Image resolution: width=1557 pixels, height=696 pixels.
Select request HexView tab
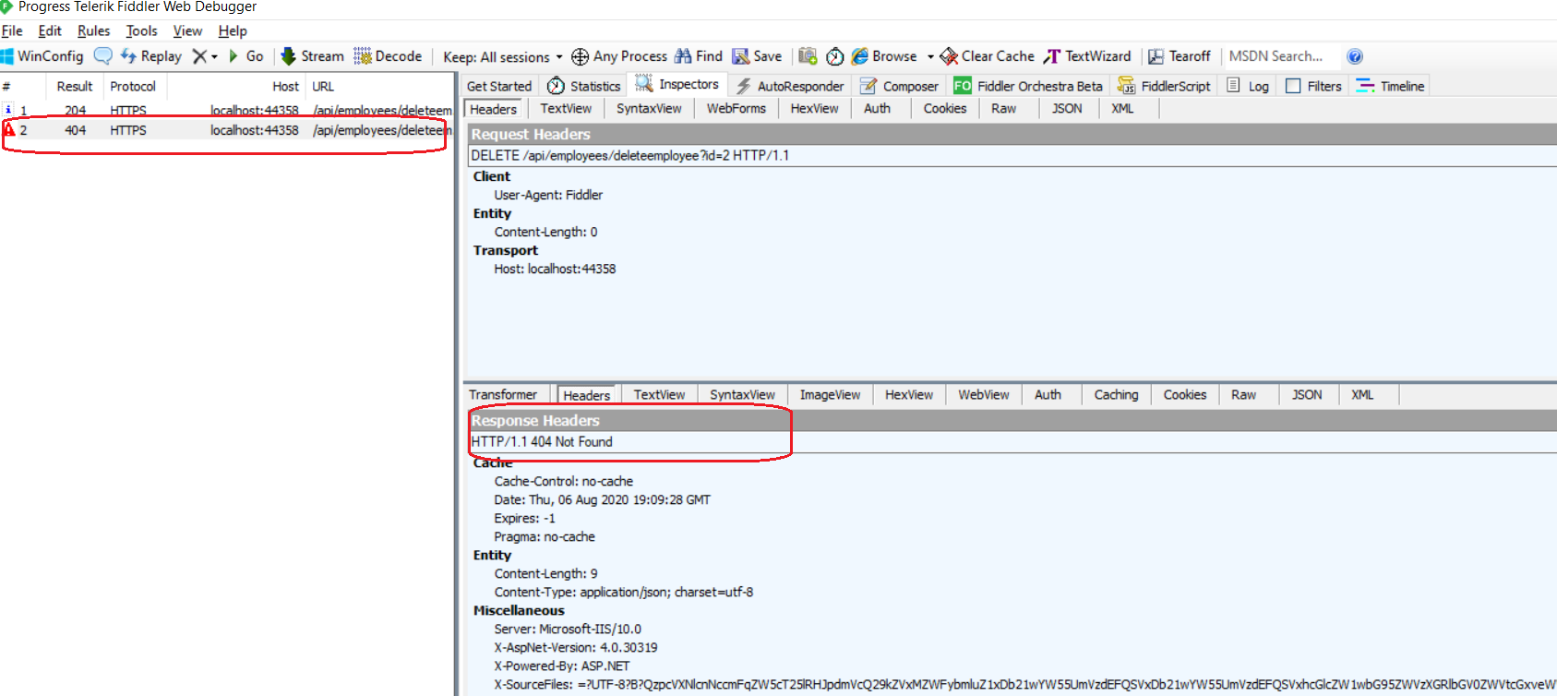tap(814, 109)
